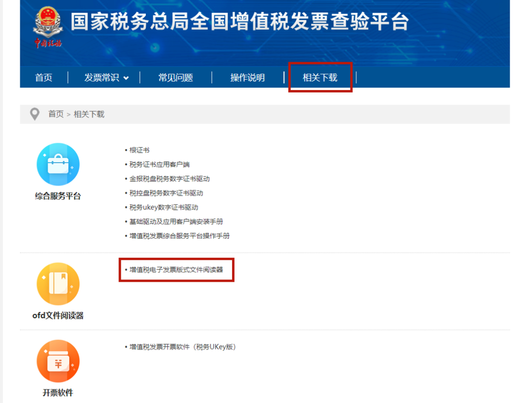Expand the 发票常识 dropdown arrow

(x=126, y=78)
